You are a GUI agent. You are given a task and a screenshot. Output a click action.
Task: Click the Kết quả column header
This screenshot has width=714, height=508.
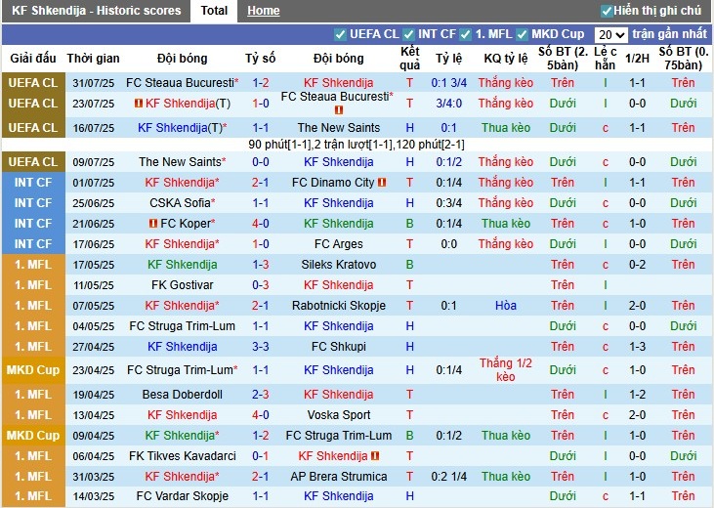(x=409, y=59)
